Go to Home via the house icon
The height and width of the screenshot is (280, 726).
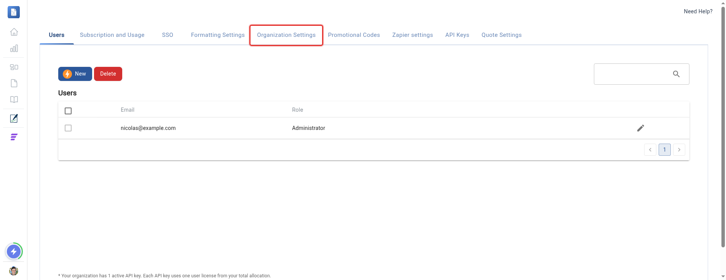[x=14, y=32]
